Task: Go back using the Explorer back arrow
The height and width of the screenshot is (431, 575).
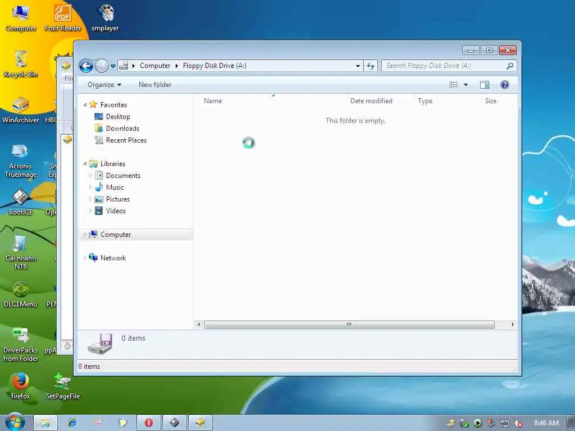Action: [x=86, y=66]
